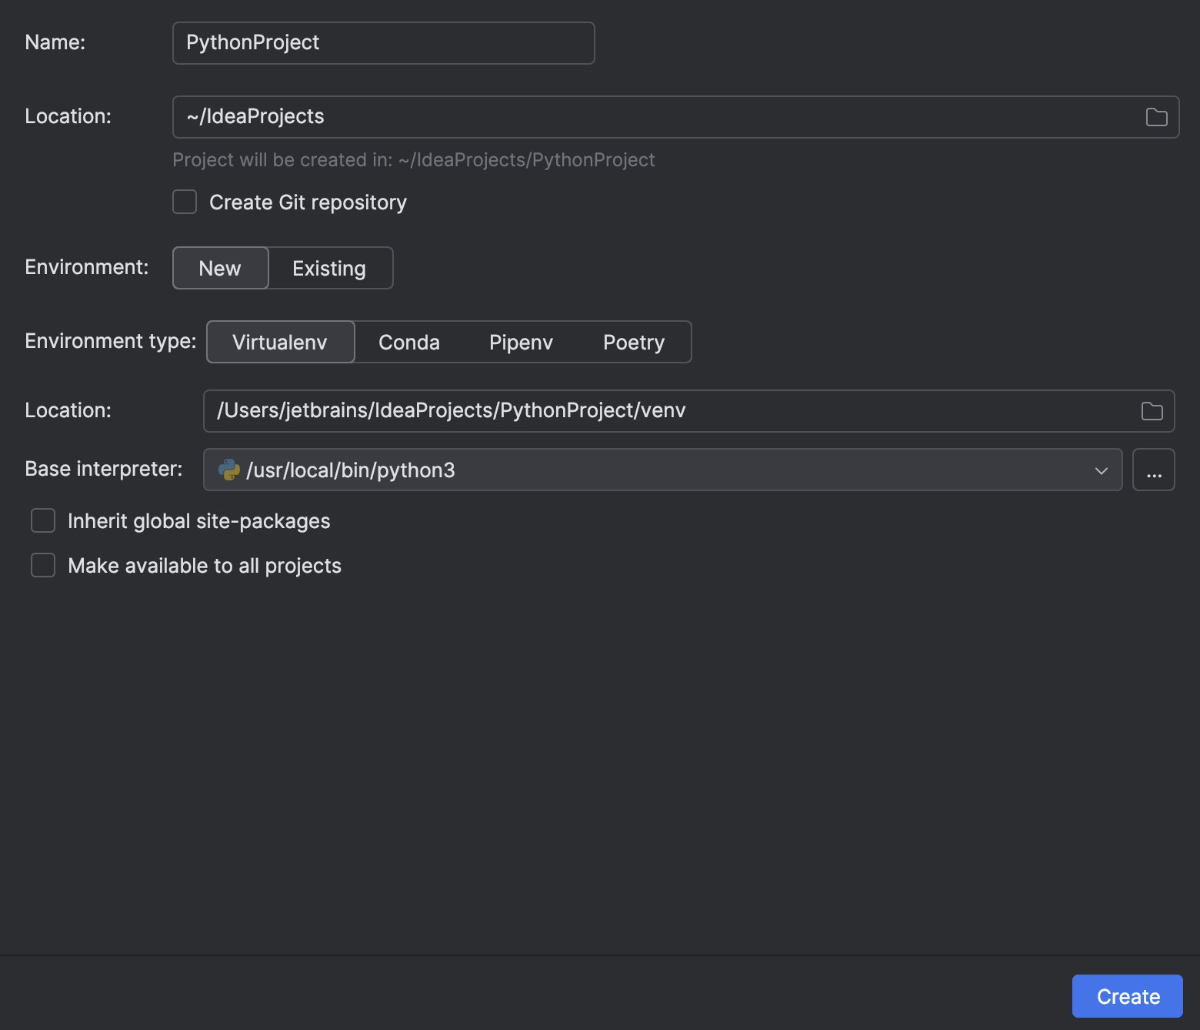Switch environment to Existing
Image resolution: width=1200 pixels, height=1030 pixels.
pyautogui.click(x=328, y=268)
